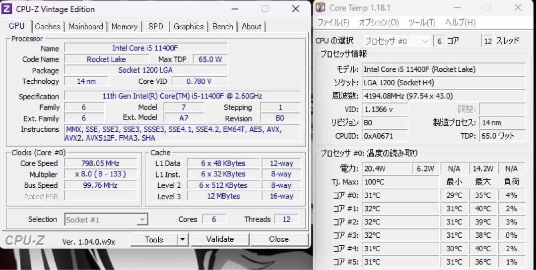
Task: Click the 14 nm Technology value in CPU-Z
Action: (x=86, y=81)
